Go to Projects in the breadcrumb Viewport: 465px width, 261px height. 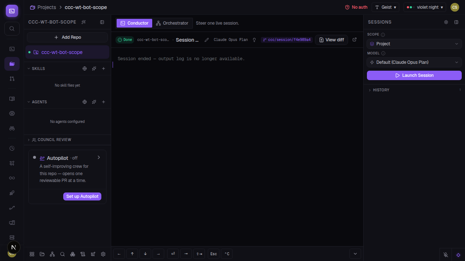click(43, 7)
